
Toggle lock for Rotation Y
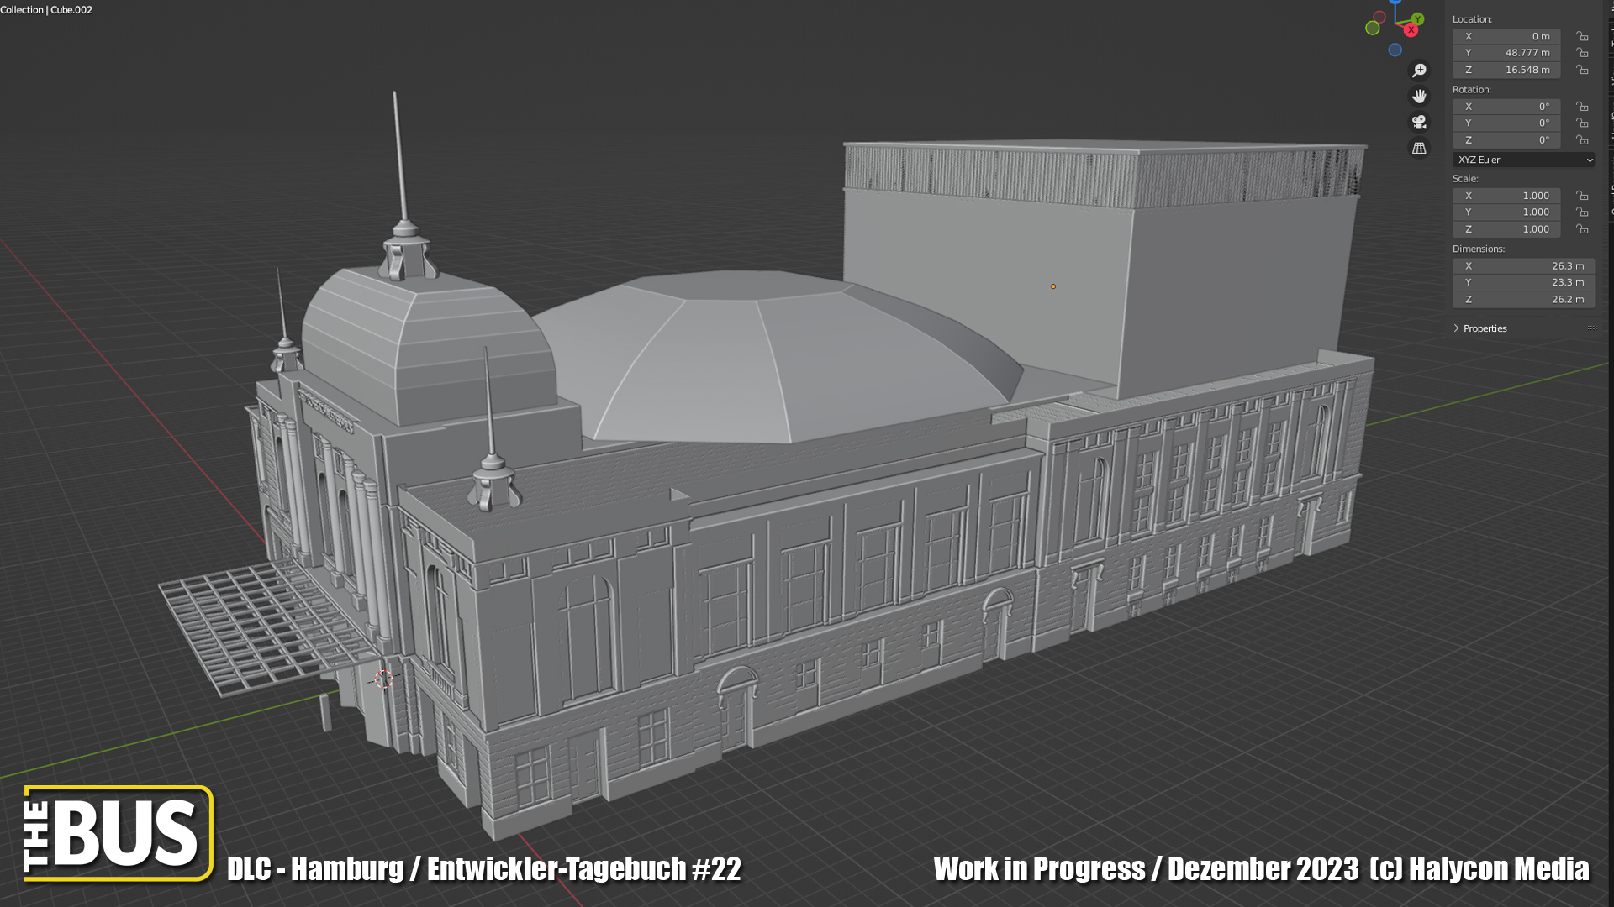point(1582,123)
